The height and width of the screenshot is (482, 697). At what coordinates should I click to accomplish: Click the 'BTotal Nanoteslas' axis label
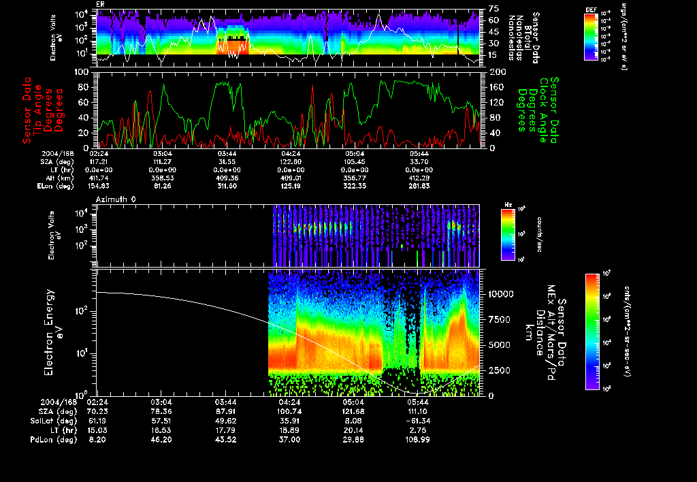(523, 37)
